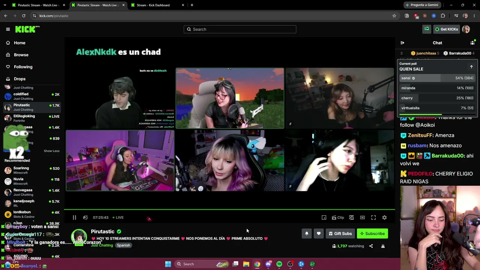This screenshot has height=270, width=480.
Task: Vote for miranda in the poll
Action: 437,88
